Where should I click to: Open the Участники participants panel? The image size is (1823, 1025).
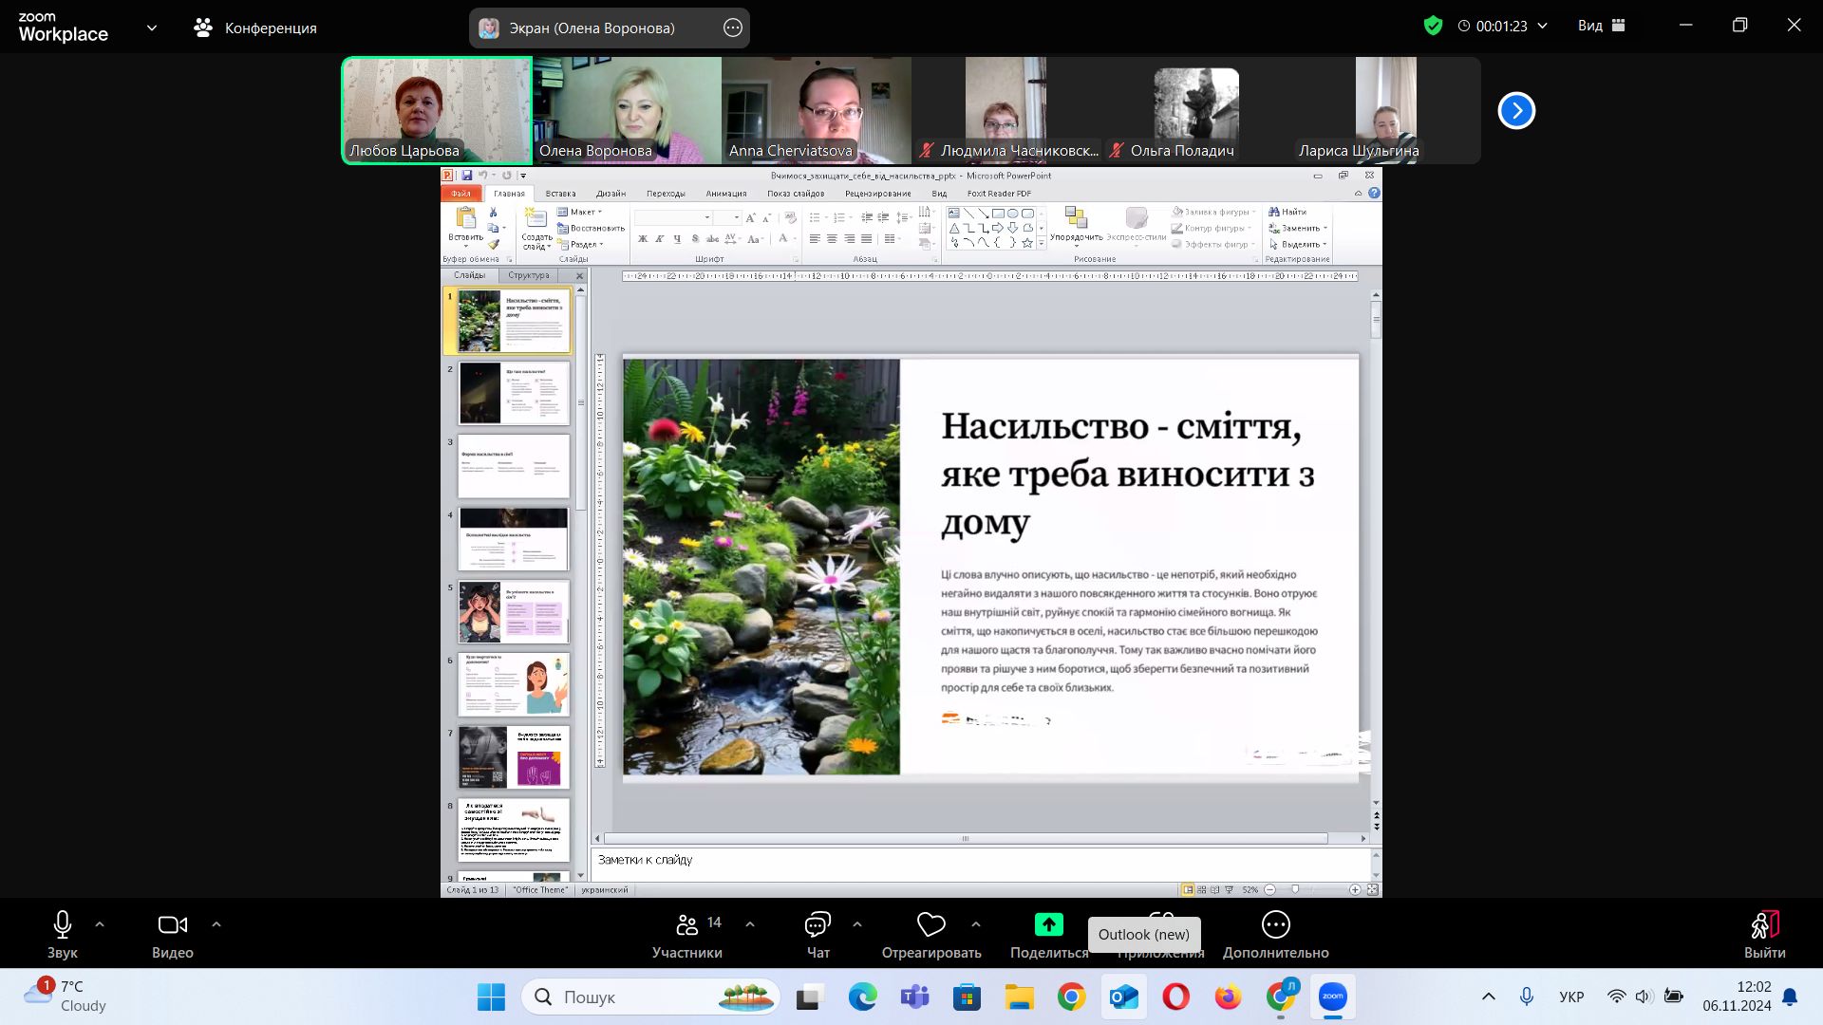(687, 925)
